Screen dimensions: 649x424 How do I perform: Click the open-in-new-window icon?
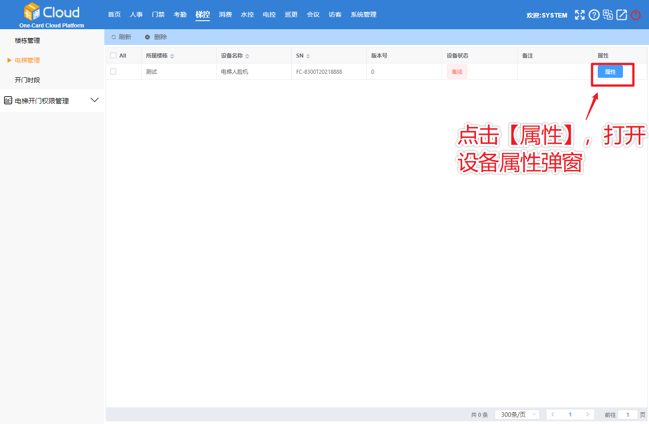point(622,15)
